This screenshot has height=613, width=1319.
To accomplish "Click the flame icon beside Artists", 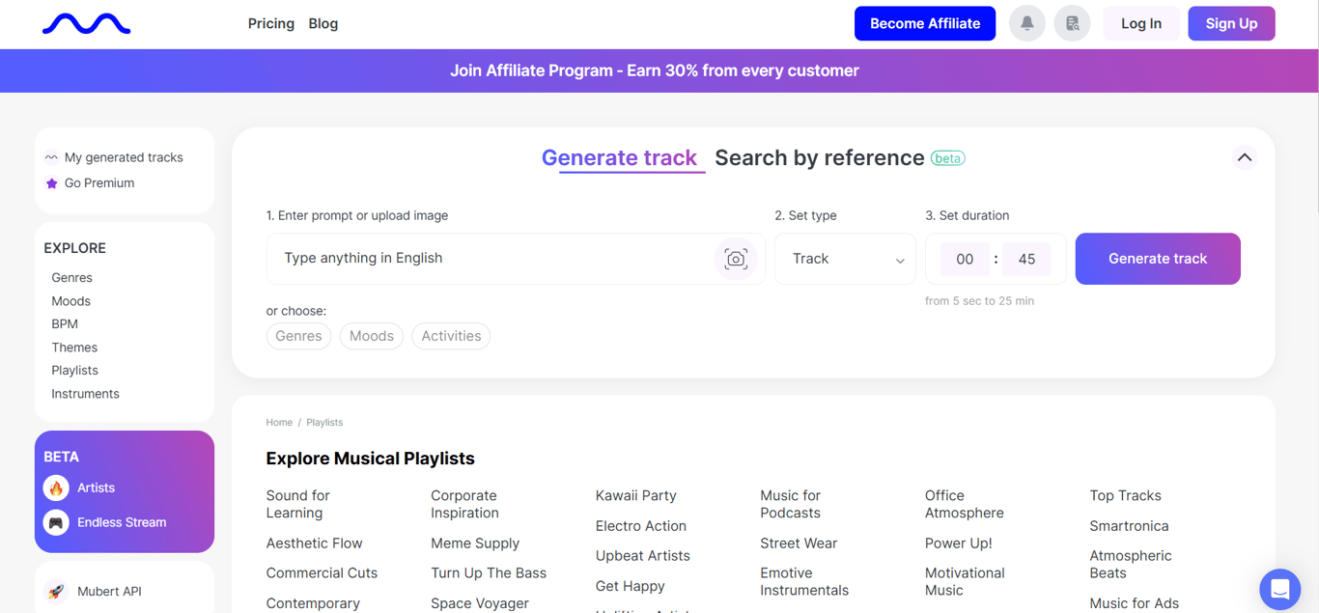I will coord(56,488).
